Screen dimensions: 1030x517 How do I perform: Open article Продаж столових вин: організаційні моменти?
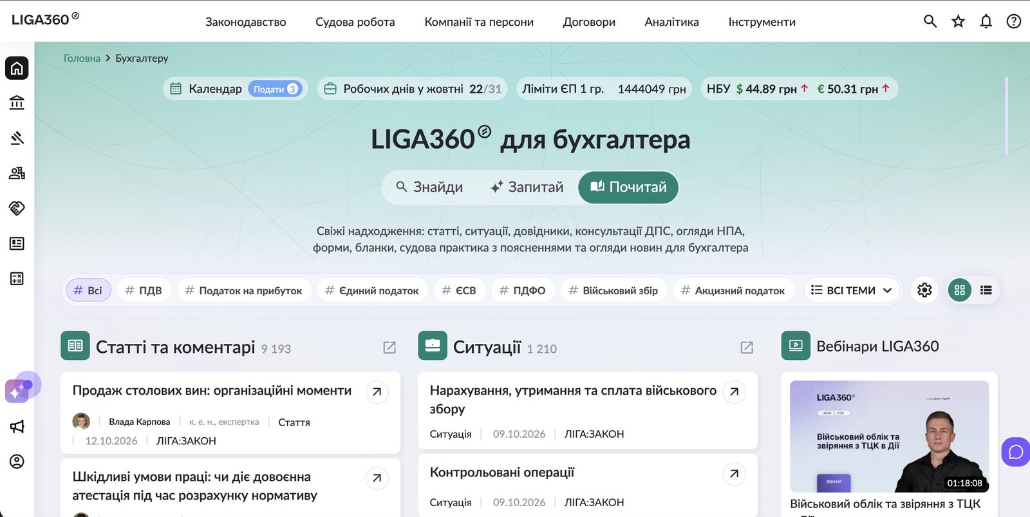212,391
